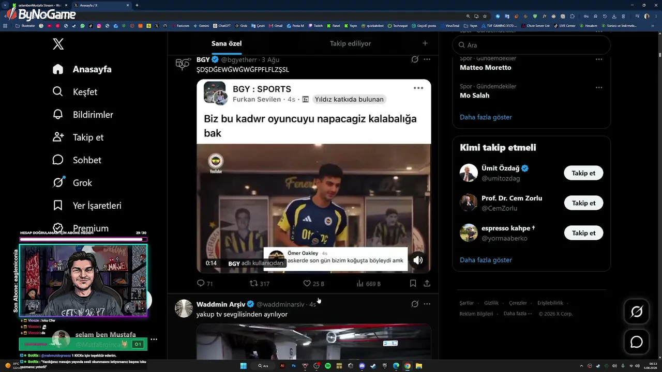The height and width of the screenshot is (372, 662).
Task: Share the BGY post
Action: pos(427,284)
